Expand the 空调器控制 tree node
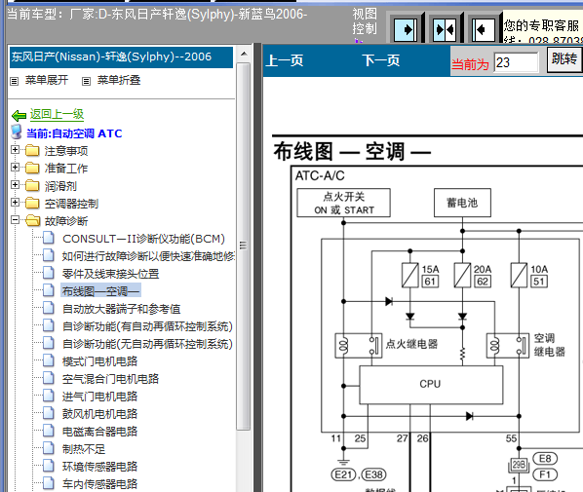 (15, 202)
